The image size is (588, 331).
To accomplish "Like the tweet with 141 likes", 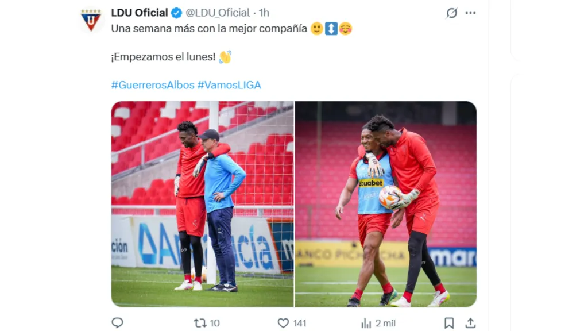I will (x=283, y=323).
